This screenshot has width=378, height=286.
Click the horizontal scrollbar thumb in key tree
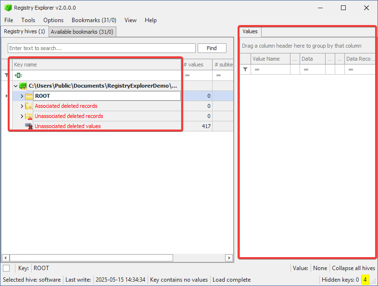click(91, 258)
